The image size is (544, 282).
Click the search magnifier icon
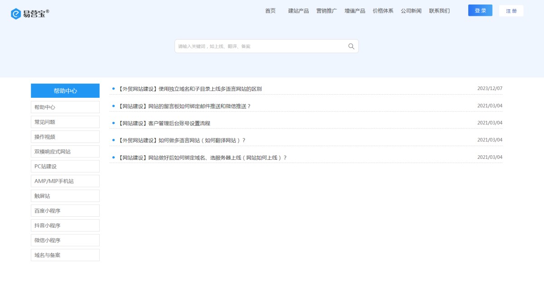(x=351, y=46)
